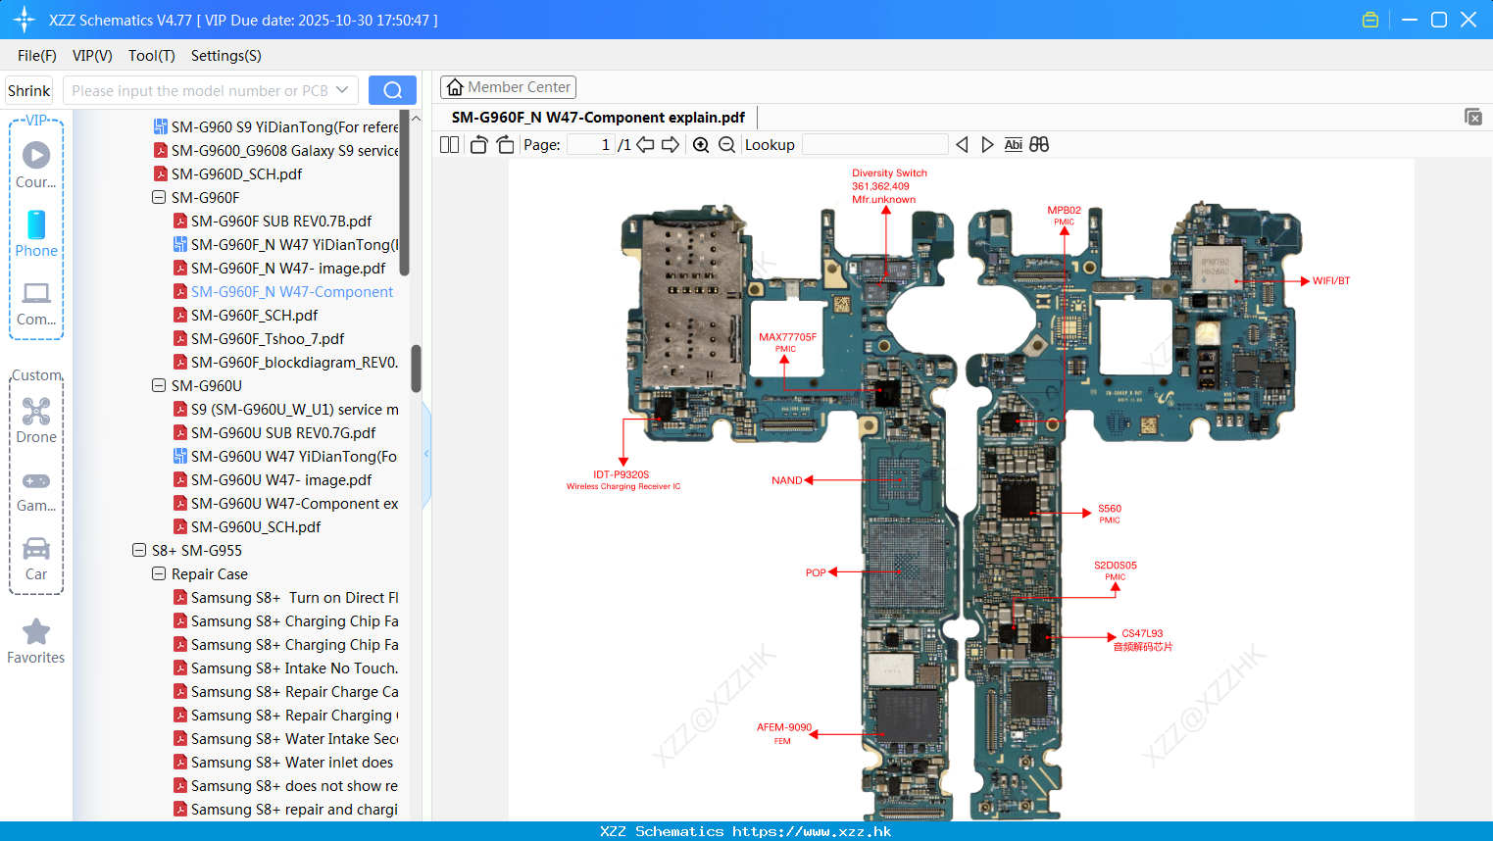This screenshot has width=1493, height=841.
Task: Open Member Center home button
Action: 508,87
